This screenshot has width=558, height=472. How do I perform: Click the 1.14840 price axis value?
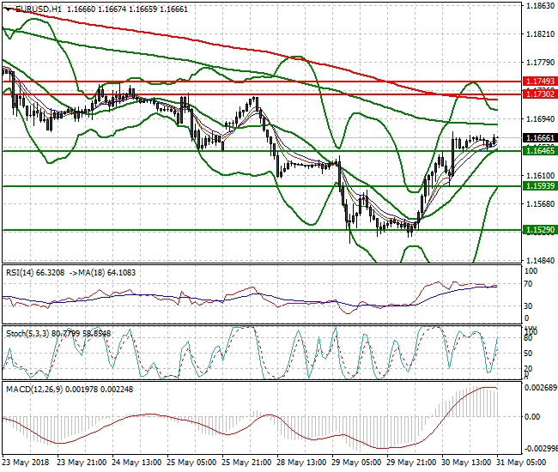coord(540,260)
